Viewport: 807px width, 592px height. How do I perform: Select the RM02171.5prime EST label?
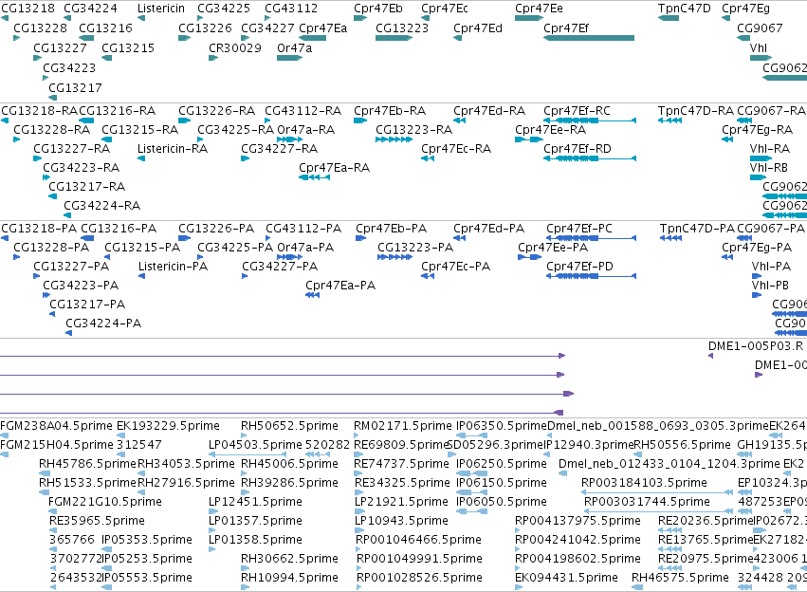(x=402, y=426)
